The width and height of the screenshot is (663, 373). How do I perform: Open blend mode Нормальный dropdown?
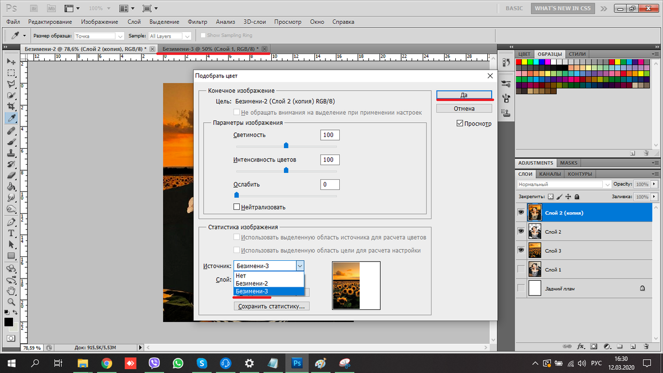pos(564,184)
